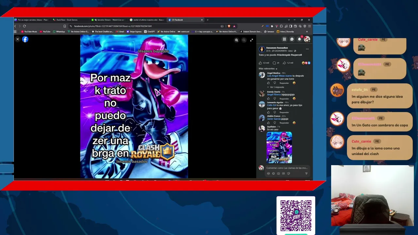Like Abdón Franco's comment
Viewport: 418px width, 235px height.
268,123
